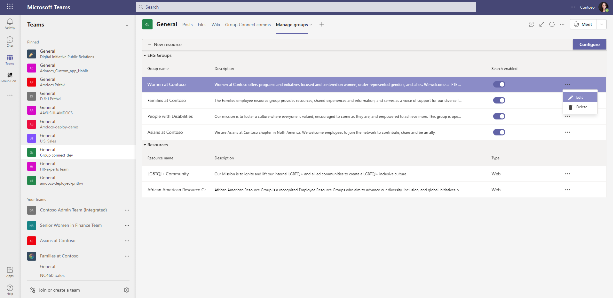Open General channel of AAYUSHI-AMDOCS

tap(78, 110)
